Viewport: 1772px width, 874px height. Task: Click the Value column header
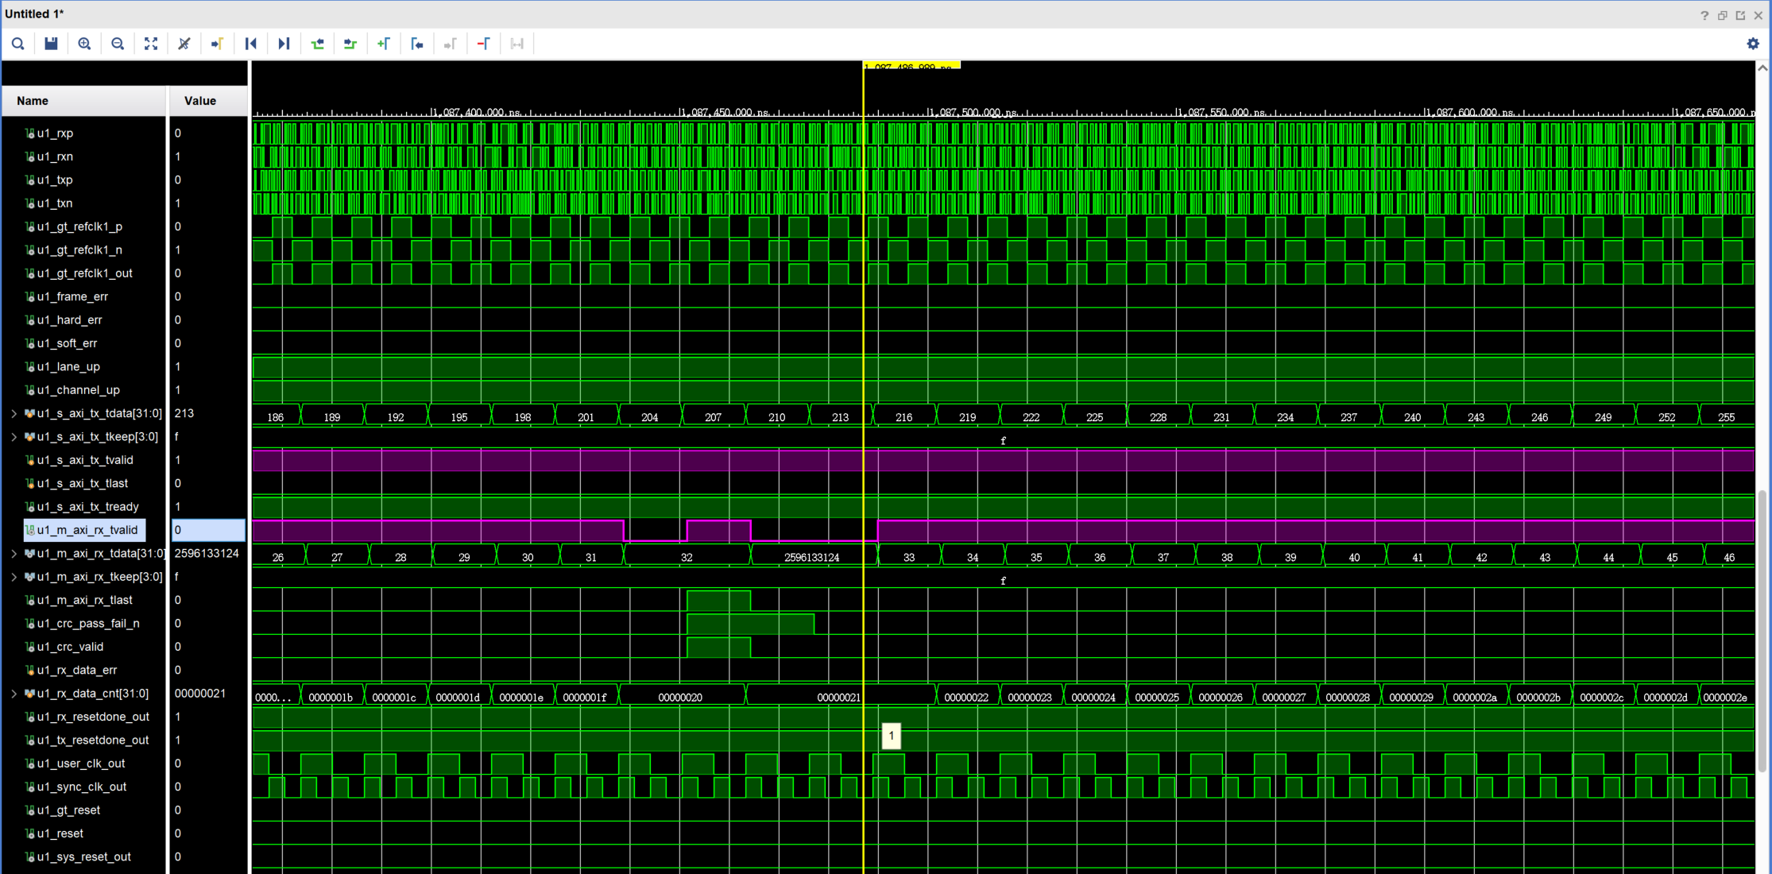(199, 101)
